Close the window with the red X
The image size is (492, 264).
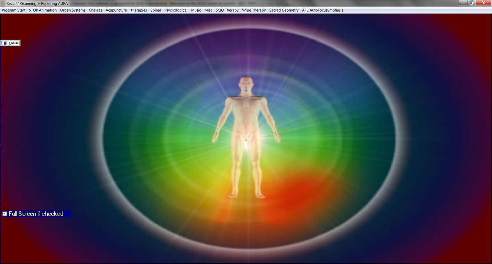tap(484, 3)
